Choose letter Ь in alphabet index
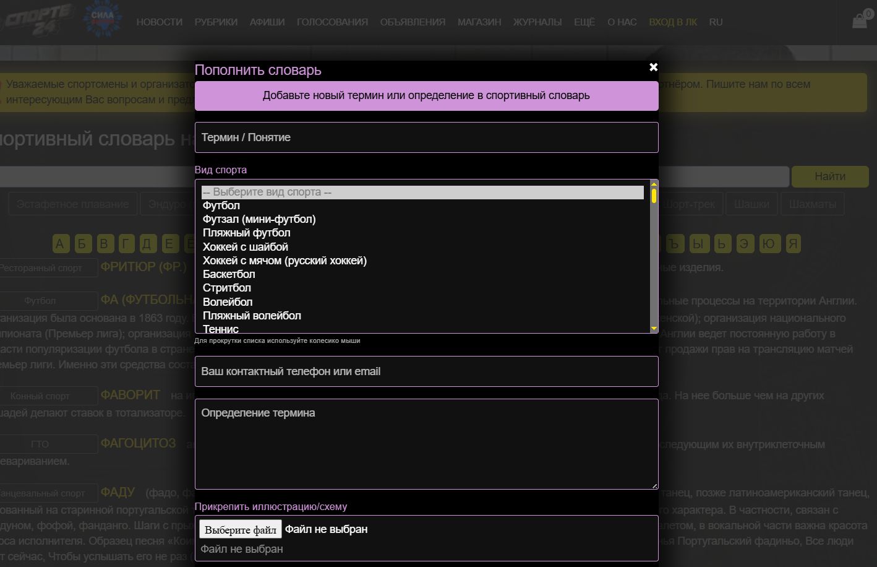 click(x=722, y=244)
